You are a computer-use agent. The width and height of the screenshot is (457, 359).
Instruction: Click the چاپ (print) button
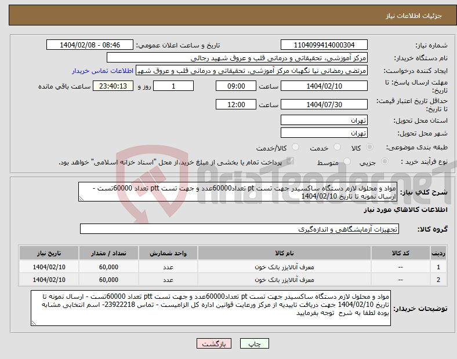point(254,343)
